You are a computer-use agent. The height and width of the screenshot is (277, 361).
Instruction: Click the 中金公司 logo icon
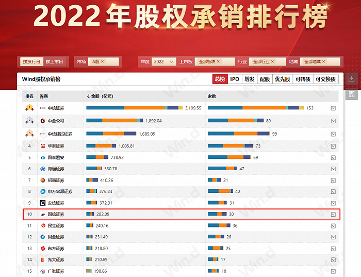tap(43, 121)
